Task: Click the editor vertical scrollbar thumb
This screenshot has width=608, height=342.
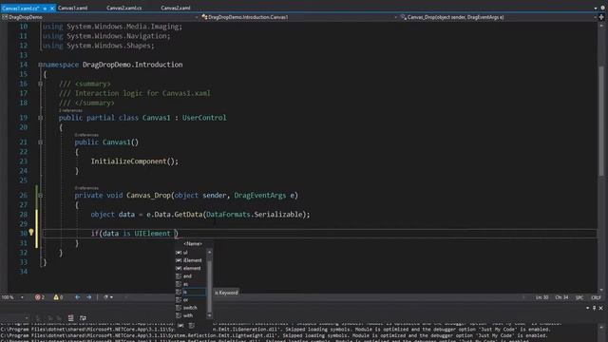Action: [x=601, y=121]
